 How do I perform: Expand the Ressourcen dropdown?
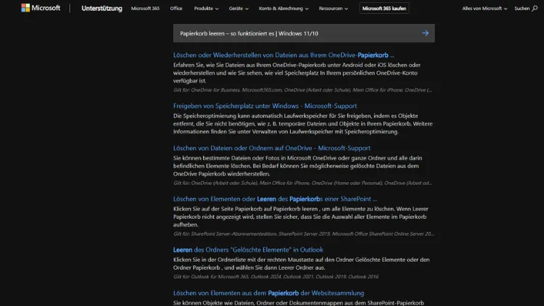pos(334,8)
